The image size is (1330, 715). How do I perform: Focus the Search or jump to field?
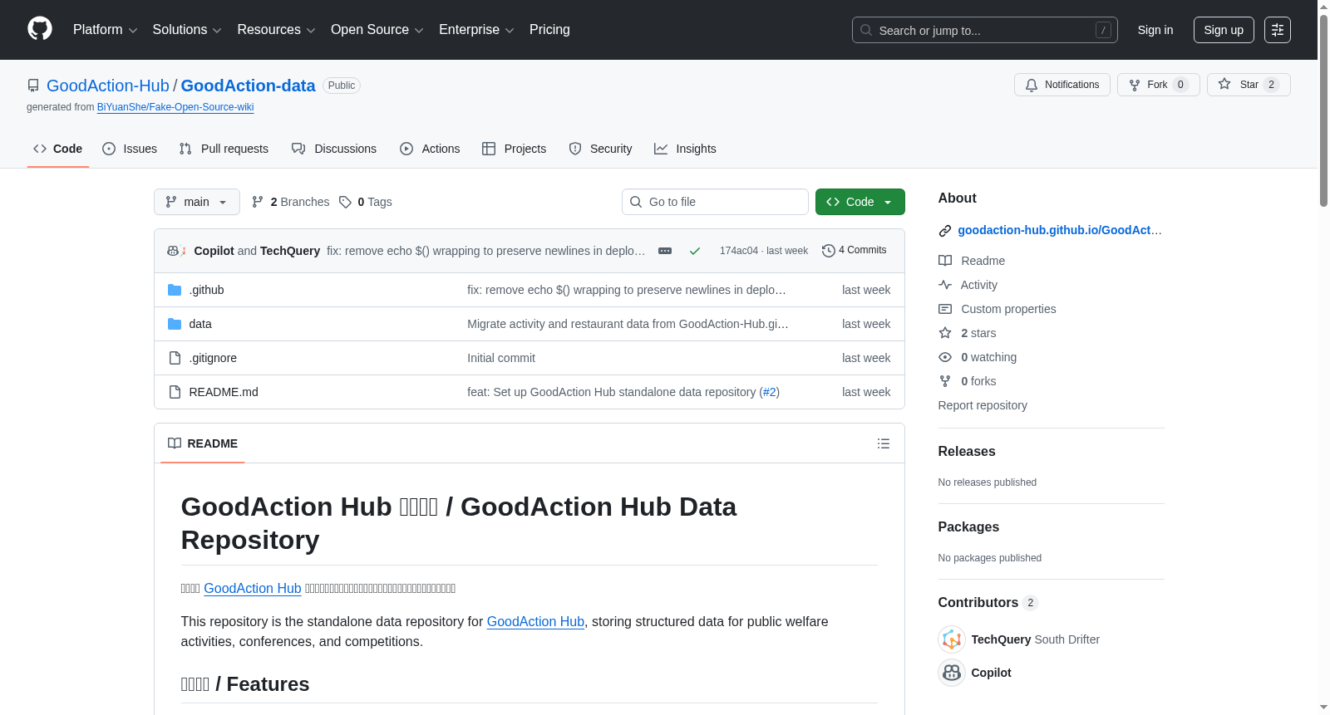[x=984, y=30]
